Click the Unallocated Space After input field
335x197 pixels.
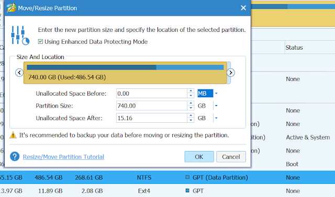click(151, 118)
